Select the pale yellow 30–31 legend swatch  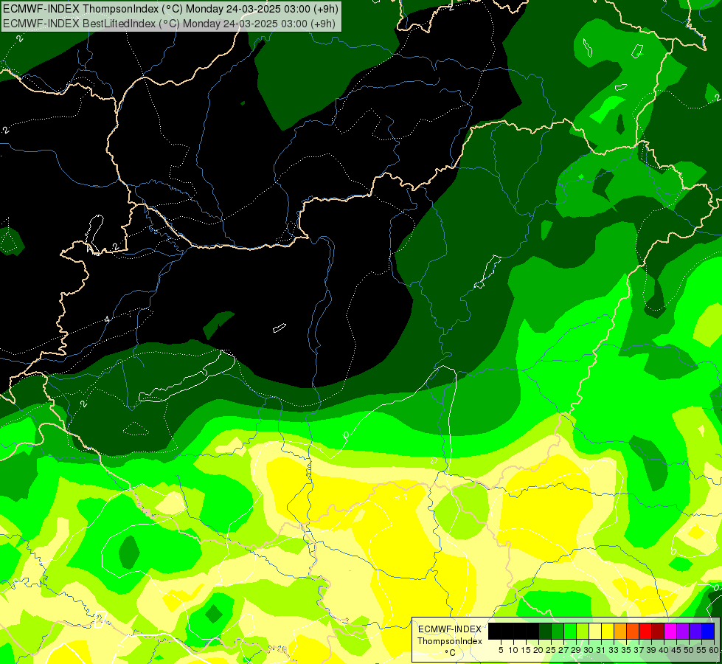pos(595,632)
